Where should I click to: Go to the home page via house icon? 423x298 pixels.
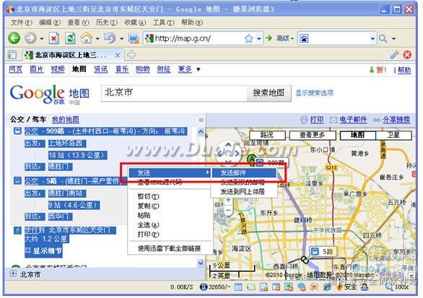pos(87,38)
